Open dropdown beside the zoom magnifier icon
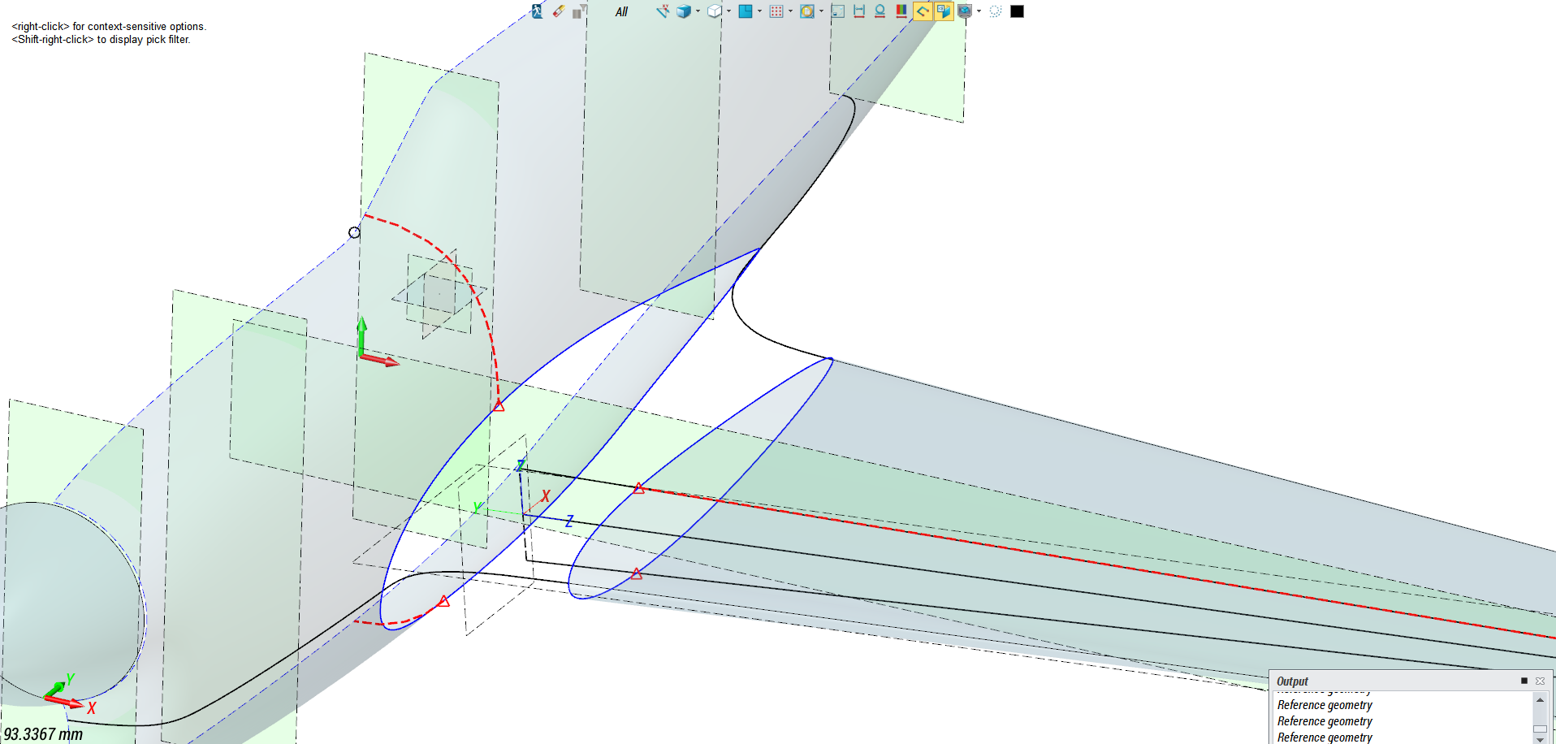Viewport: 1556px width, 744px height. pyautogui.click(x=821, y=11)
